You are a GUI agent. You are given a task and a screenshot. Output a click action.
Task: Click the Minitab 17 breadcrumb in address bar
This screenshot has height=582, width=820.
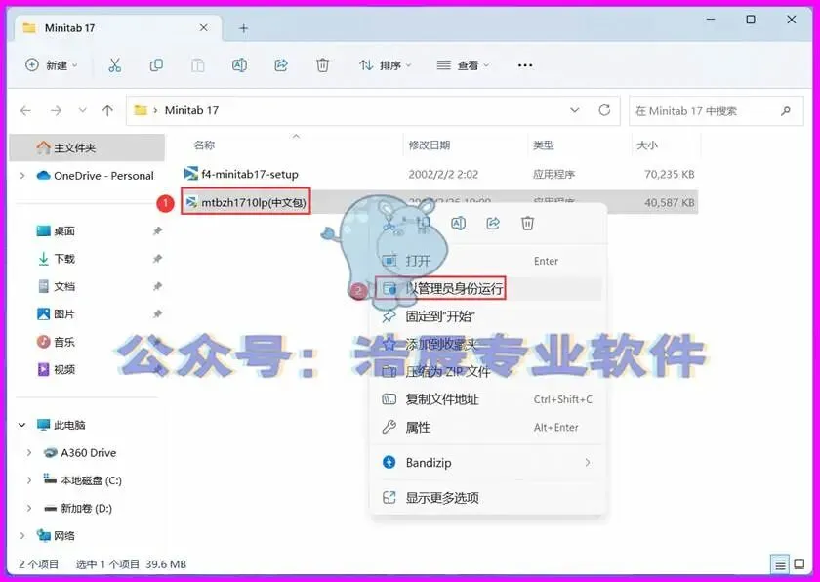(191, 111)
